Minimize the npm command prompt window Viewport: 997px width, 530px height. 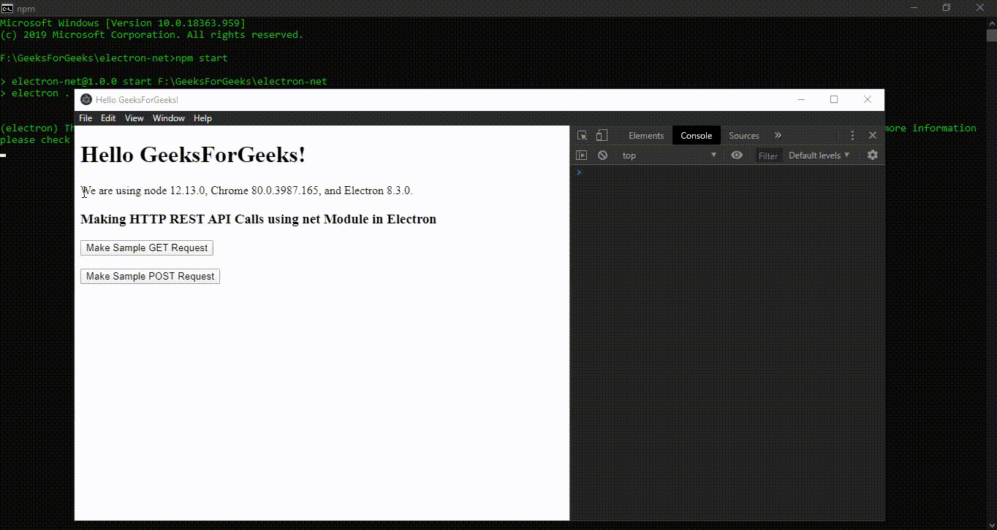[x=913, y=8]
